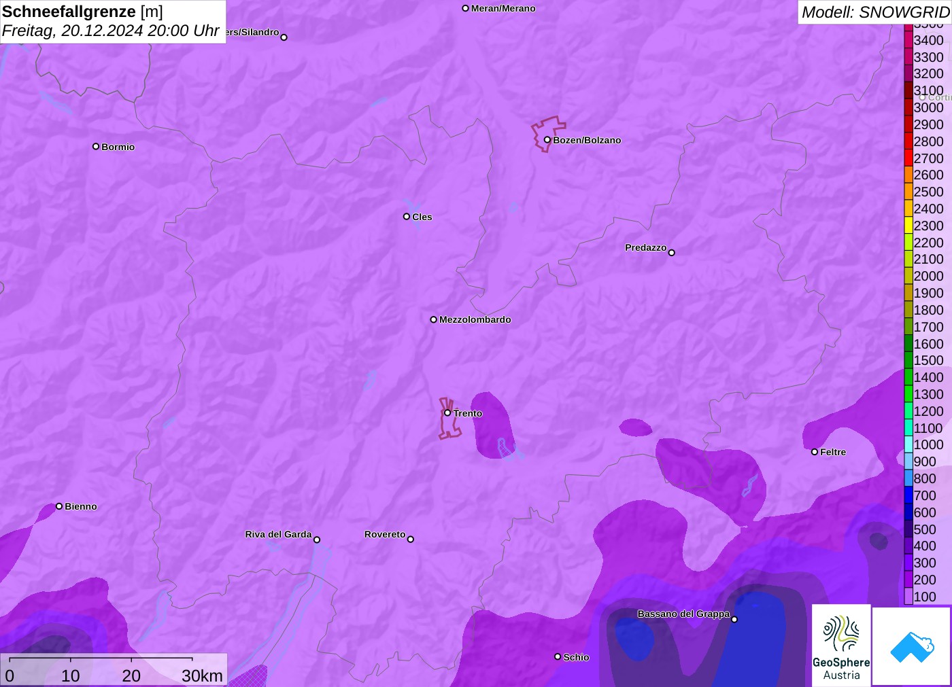Click the '30km' scale bar label
The height and width of the screenshot is (687, 952).
[202, 675]
